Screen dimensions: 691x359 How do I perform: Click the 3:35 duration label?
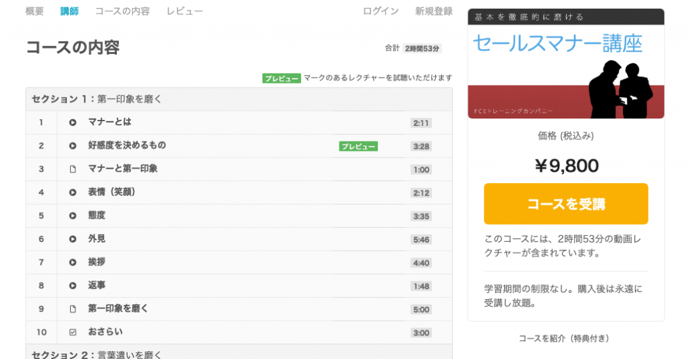click(421, 216)
